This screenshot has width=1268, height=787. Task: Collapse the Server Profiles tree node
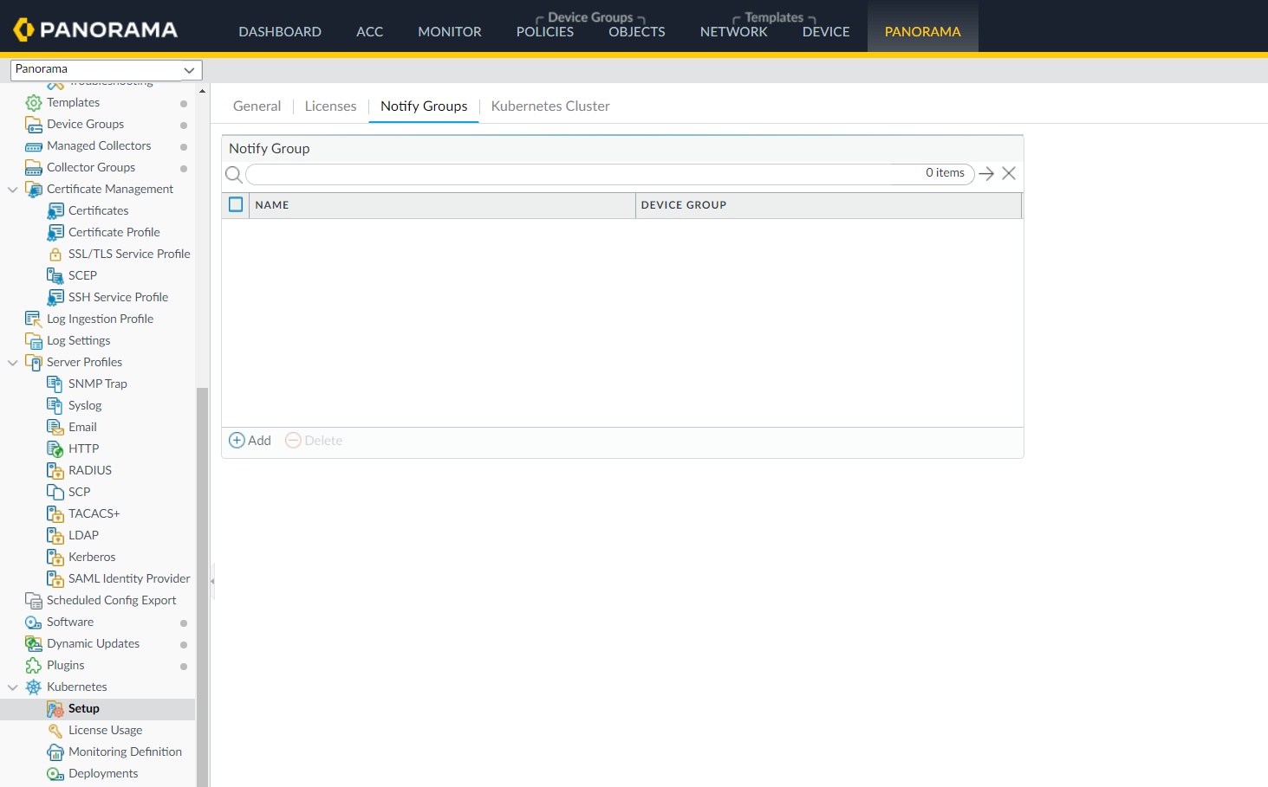(12, 363)
